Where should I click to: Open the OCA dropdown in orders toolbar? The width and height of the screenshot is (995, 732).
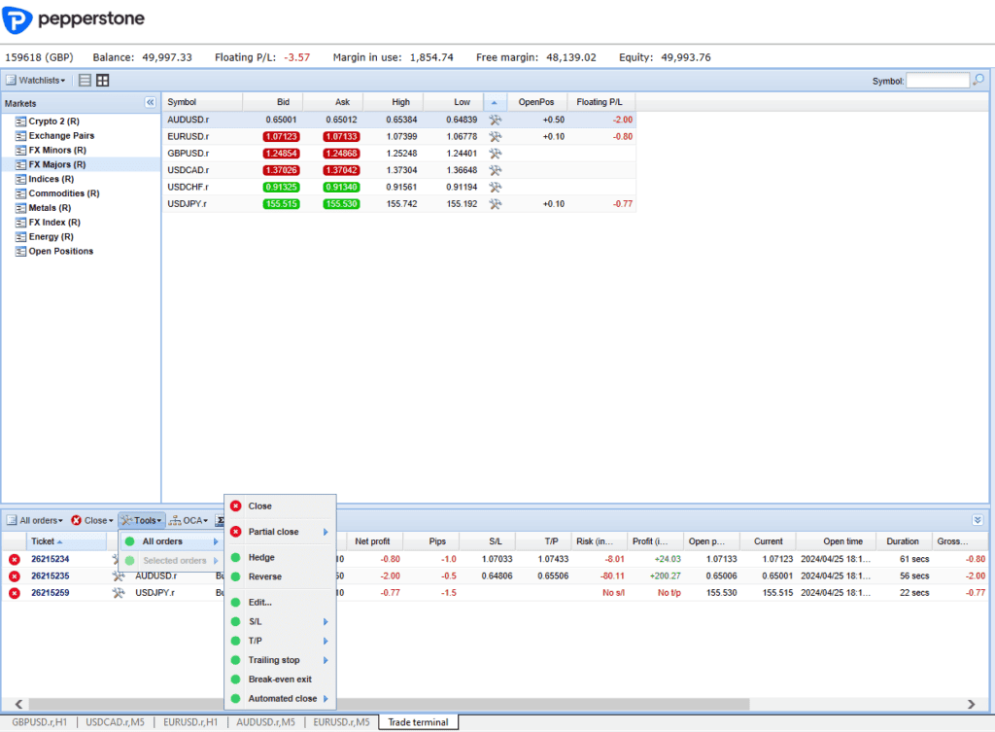[189, 521]
